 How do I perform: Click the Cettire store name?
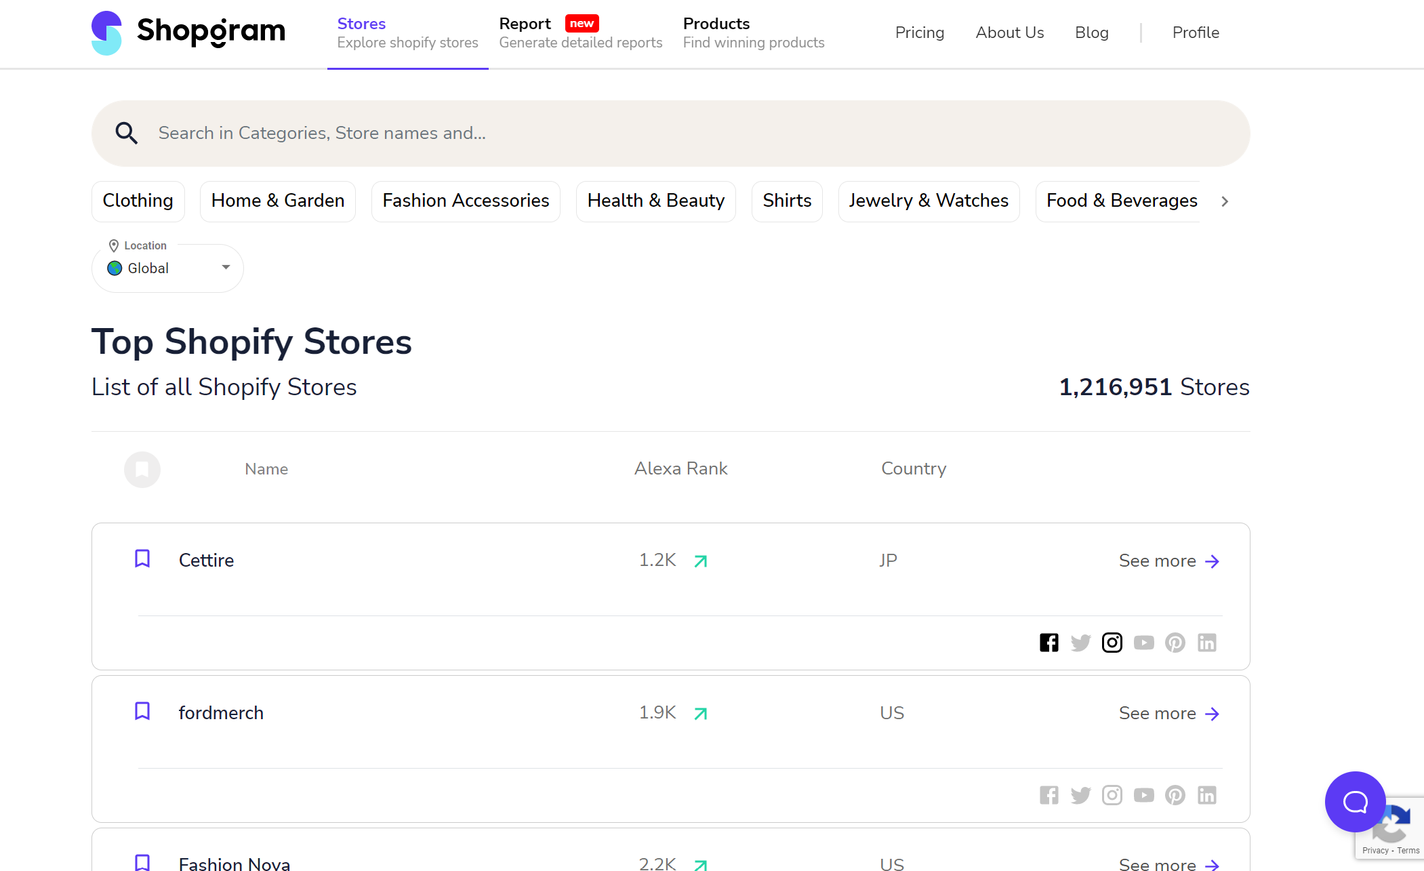pyautogui.click(x=206, y=561)
